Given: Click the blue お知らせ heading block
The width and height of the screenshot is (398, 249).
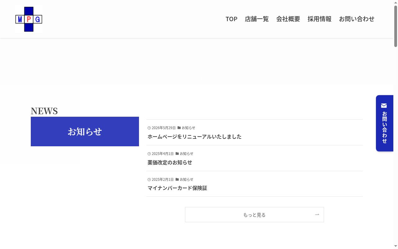Looking at the screenshot, I should 85,131.
